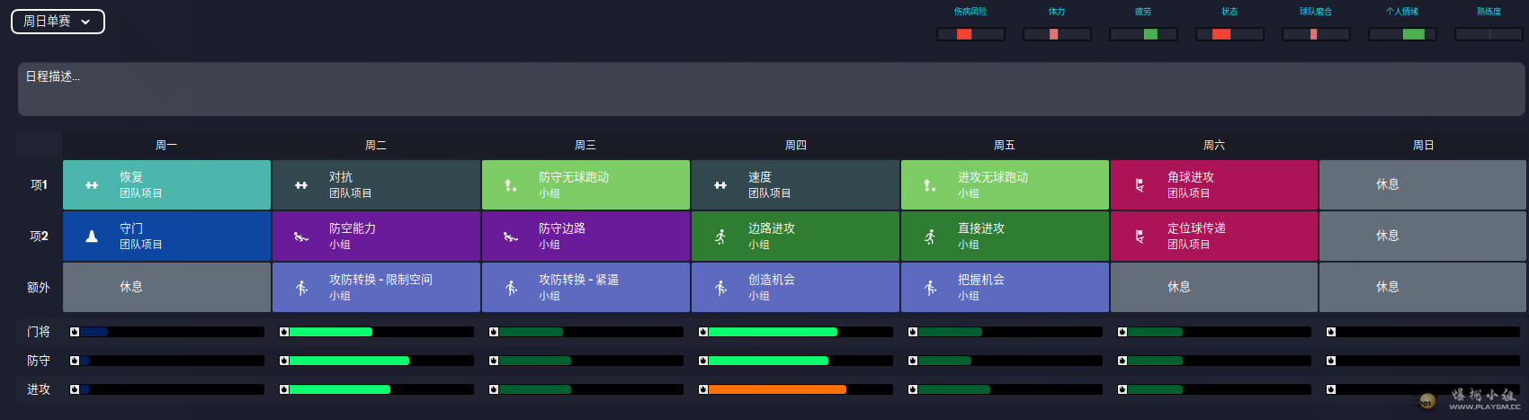The width and height of the screenshot is (1529, 420).
Task: Click the 周三 column header
Action: (x=586, y=145)
